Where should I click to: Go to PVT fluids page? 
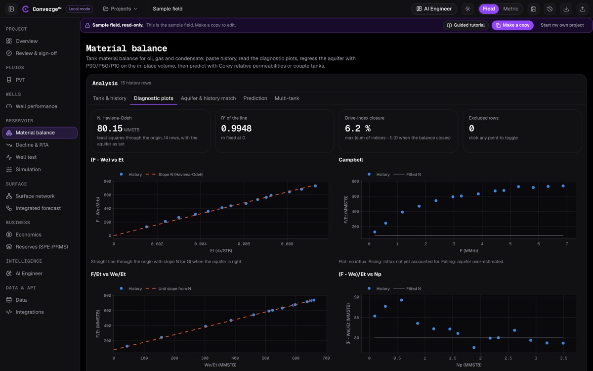pos(40,80)
